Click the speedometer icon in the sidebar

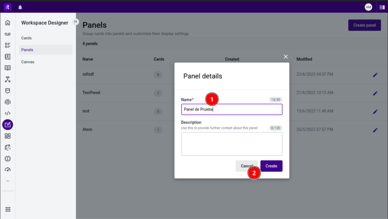(x=7, y=170)
